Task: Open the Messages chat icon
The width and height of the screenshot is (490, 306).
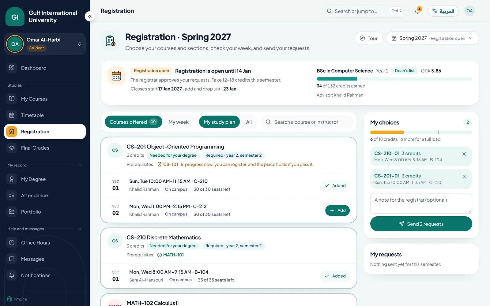Action: coord(12,259)
